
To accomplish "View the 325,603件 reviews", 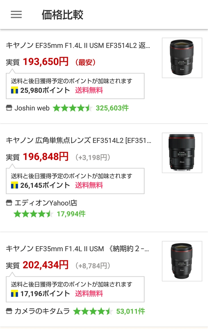I will (x=112, y=108).
